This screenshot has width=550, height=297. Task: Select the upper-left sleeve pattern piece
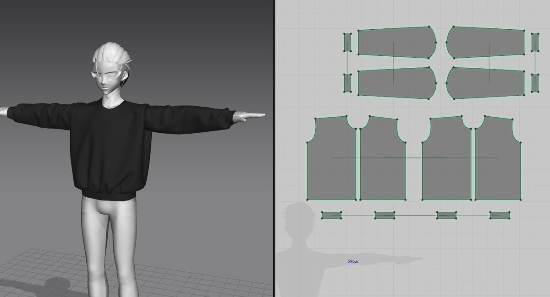click(x=396, y=43)
